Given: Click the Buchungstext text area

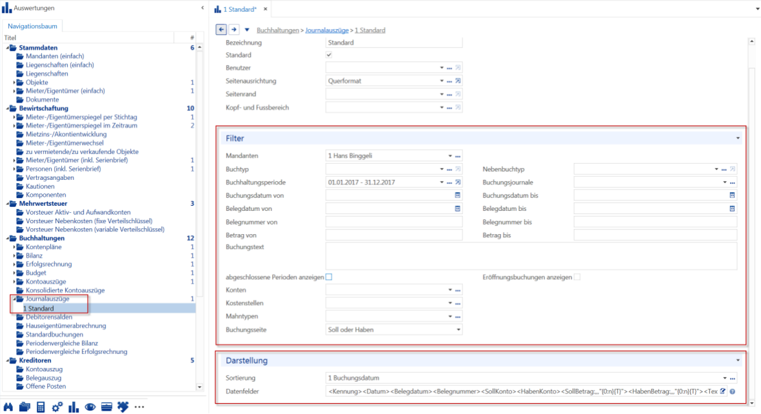Looking at the screenshot, I should tap(531, 255).
